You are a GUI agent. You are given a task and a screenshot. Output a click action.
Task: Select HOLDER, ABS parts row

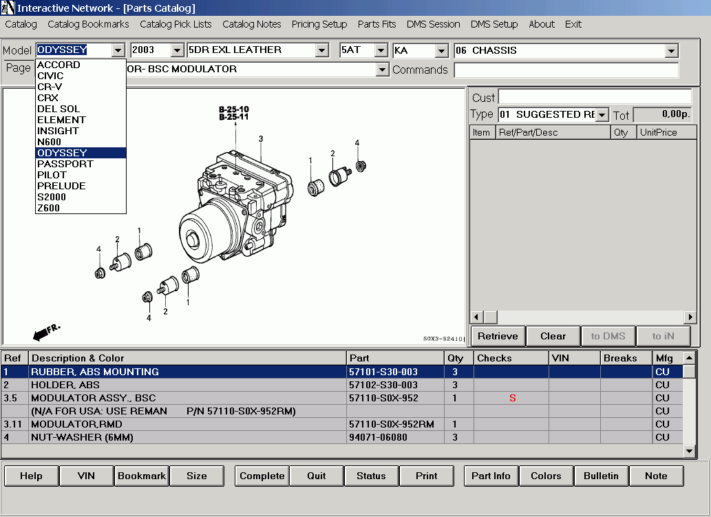point(342,385)
